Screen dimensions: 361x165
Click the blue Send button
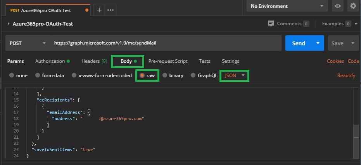[x=299, y=43]
